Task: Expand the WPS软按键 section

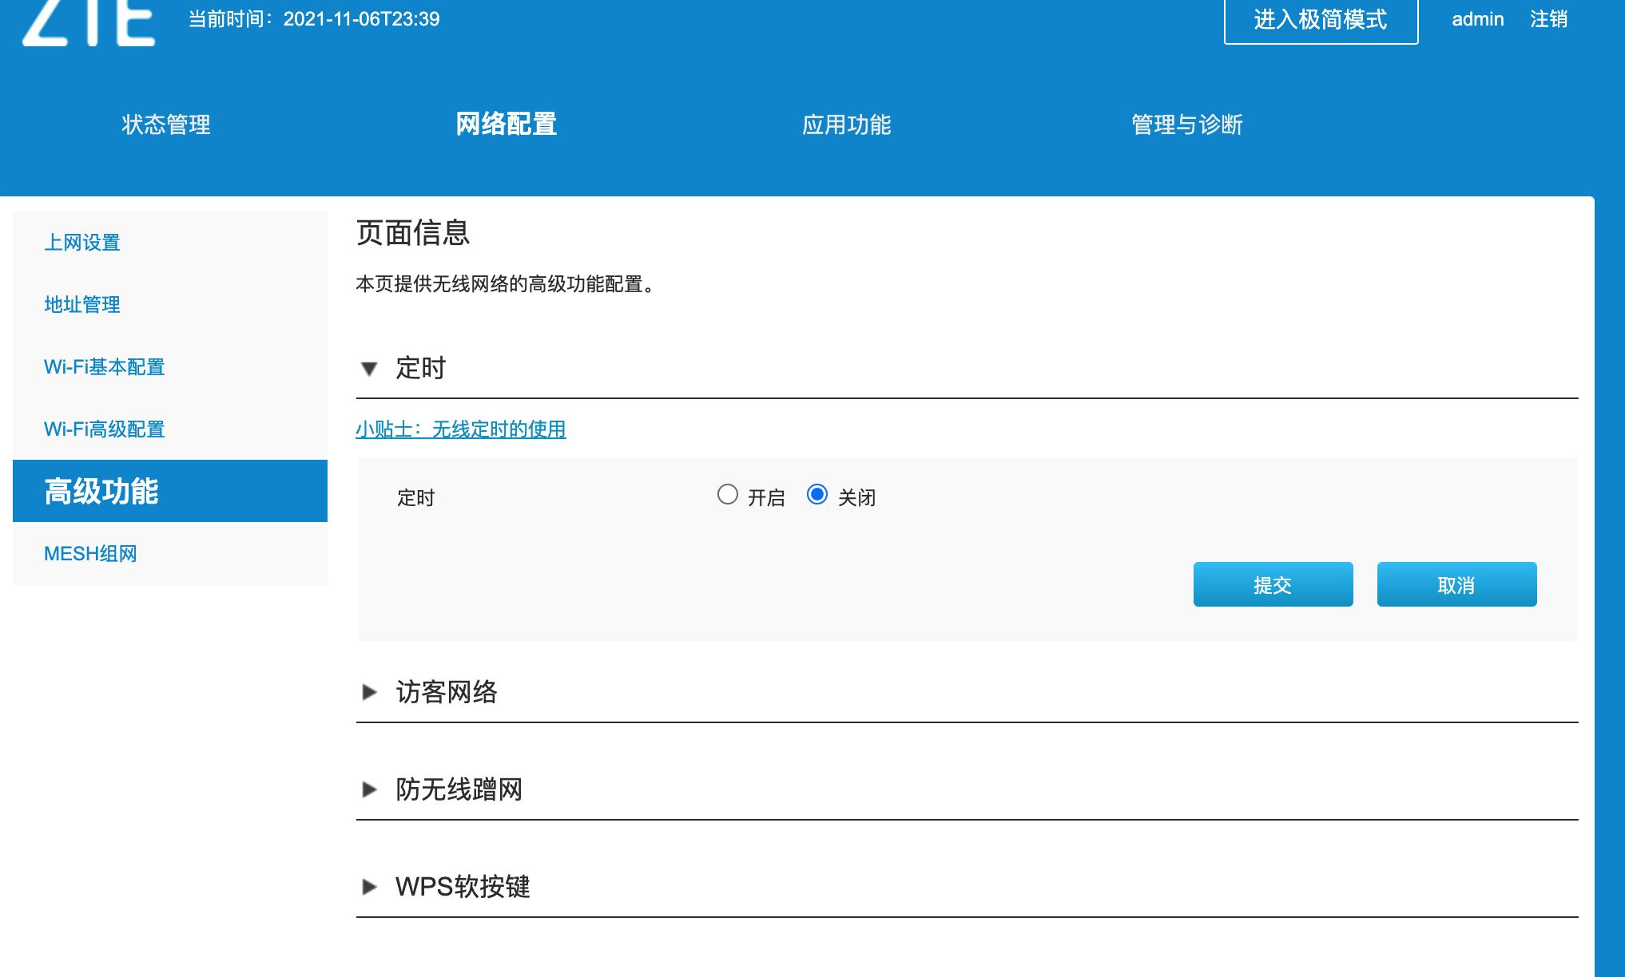Action: (x=370, y=887)
